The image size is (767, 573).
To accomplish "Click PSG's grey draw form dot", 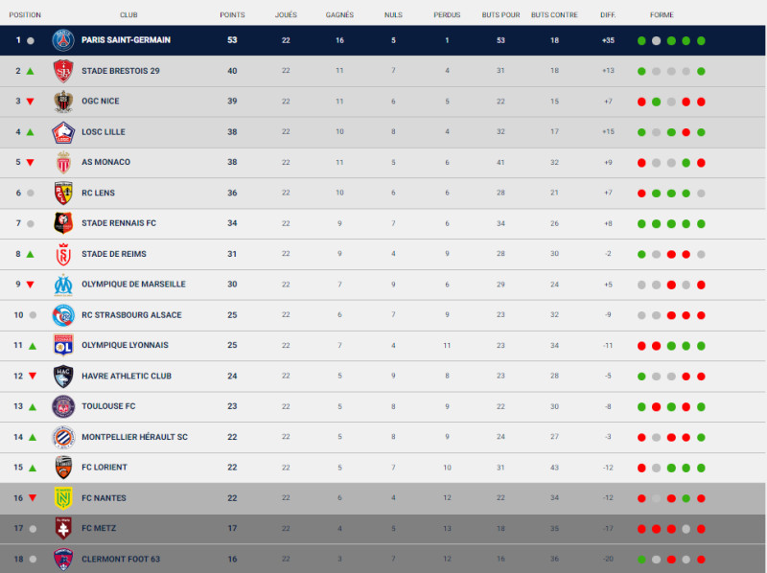I will [657, 40].
